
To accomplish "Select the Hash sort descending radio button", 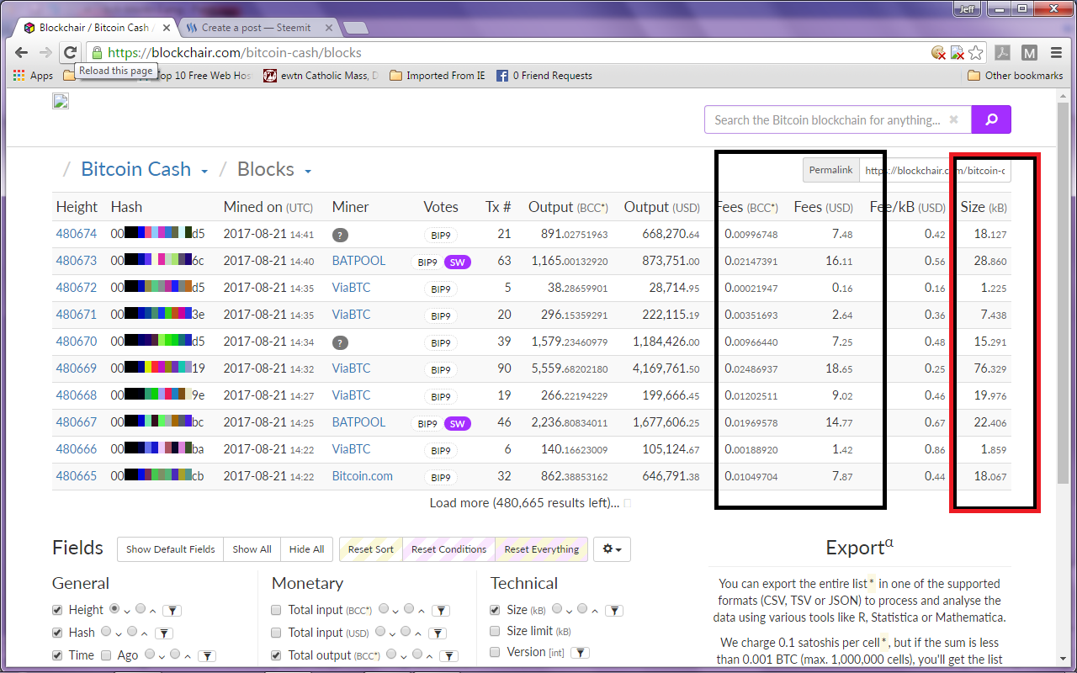I will click(106, 632).
